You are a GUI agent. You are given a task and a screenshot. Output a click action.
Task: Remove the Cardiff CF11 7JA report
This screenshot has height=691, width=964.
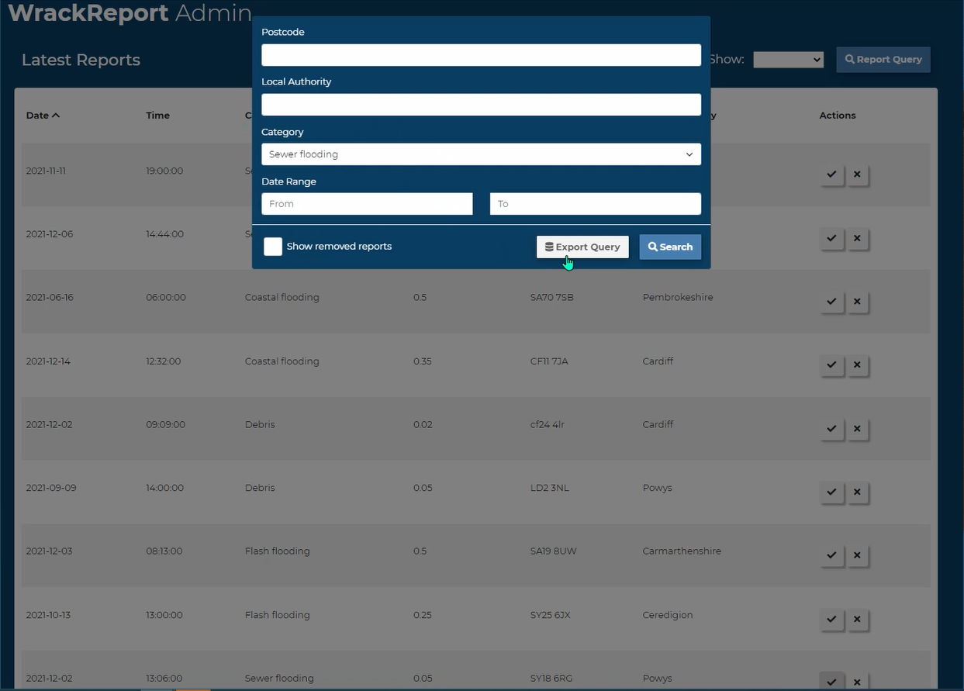pos(857,365)
